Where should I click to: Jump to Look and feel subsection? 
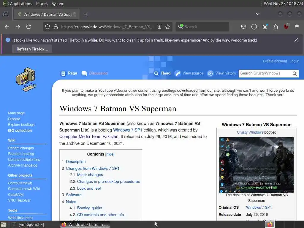click(x=89, y=188)
